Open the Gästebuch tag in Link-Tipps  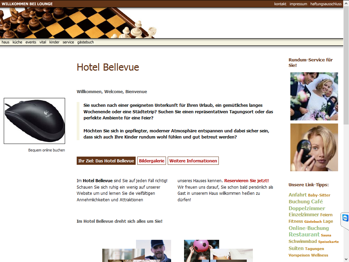click(313, 221)
